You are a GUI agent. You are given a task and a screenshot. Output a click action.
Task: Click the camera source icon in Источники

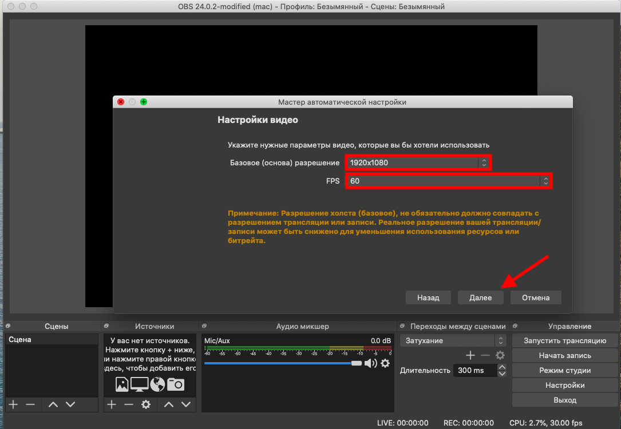176,384
